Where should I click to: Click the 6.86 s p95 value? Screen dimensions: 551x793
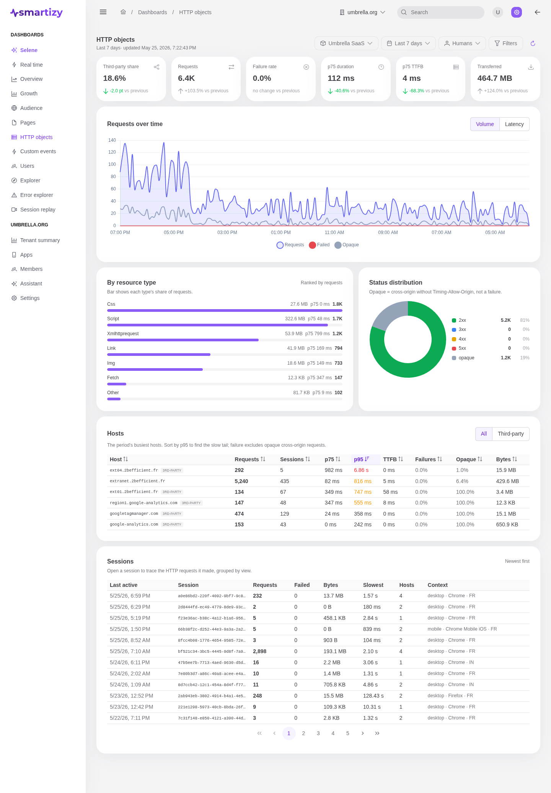[x=361, y=470]
